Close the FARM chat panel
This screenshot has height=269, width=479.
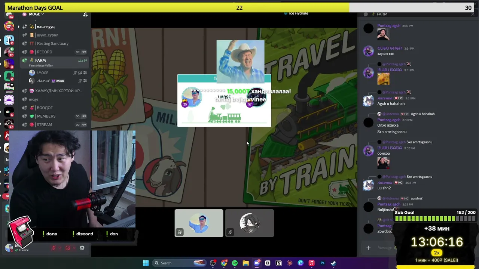click(x=473, y=14)
